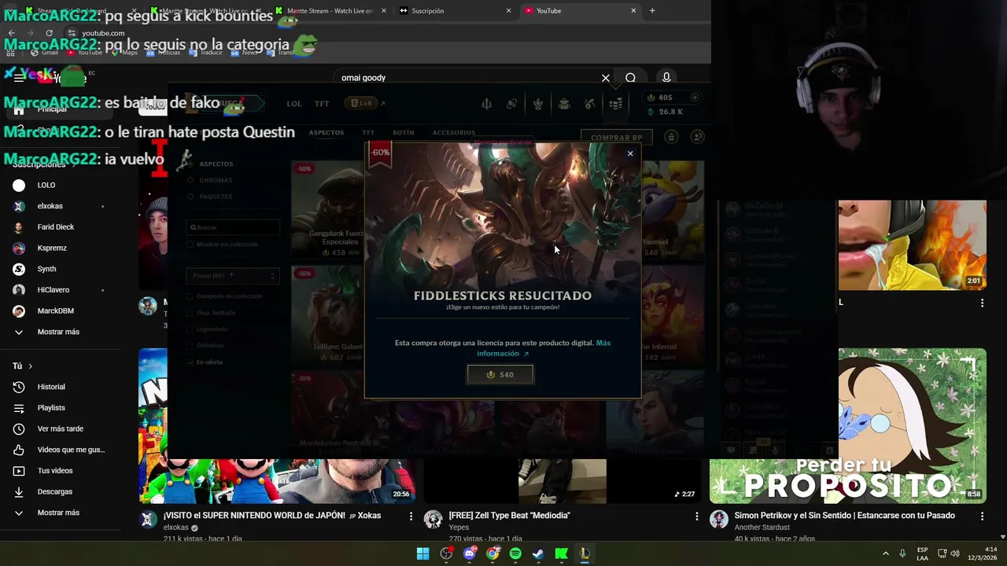Select the ASPECTOS store tab

tap(326, 133)
